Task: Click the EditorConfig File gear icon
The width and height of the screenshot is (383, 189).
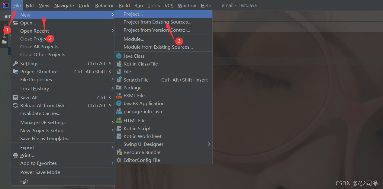Action: click(x=119, y=160)
